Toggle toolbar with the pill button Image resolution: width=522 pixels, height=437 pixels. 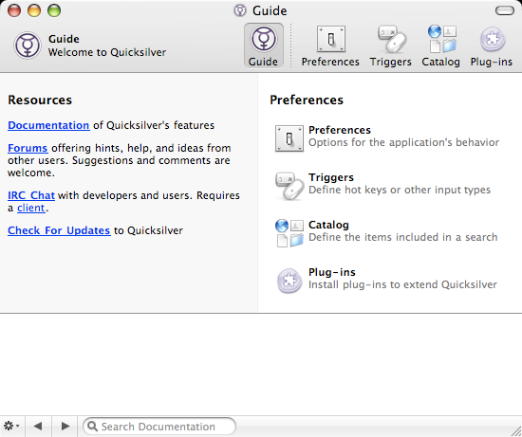(505, 10)
